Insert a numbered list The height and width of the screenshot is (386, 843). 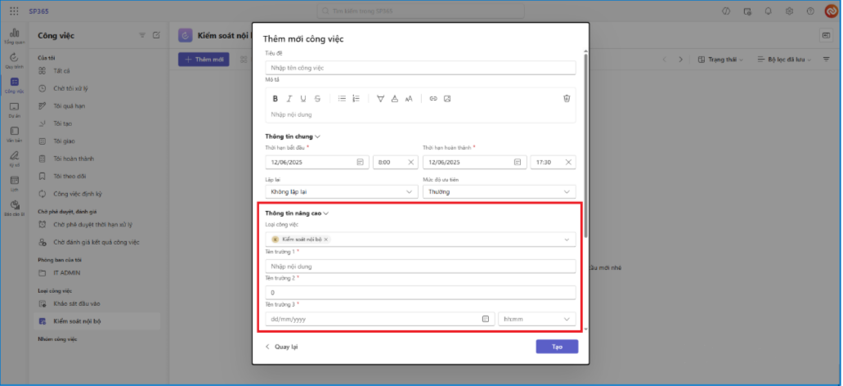356,98
